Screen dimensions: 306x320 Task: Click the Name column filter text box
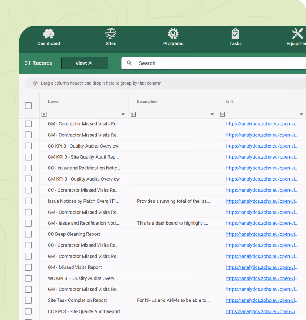tap(84, 114)
